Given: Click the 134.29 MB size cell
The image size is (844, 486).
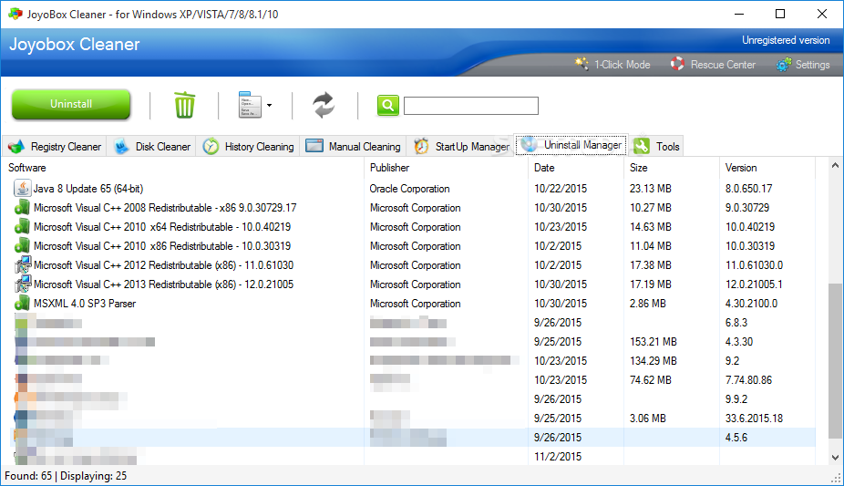Looking at the screenshot, I should point(653,360).
